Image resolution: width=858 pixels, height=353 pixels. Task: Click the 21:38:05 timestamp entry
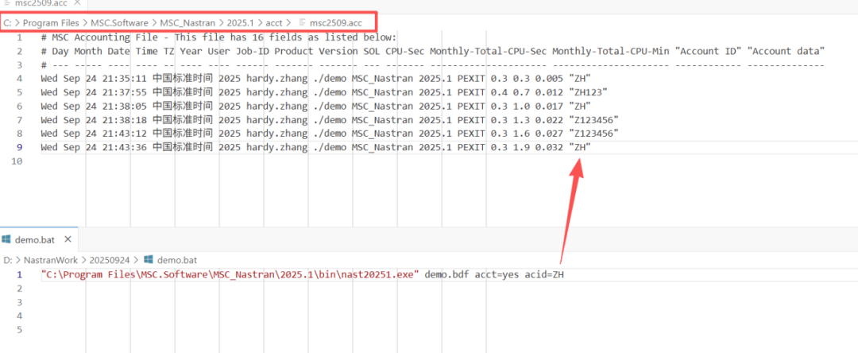click(x=124, y=107)
